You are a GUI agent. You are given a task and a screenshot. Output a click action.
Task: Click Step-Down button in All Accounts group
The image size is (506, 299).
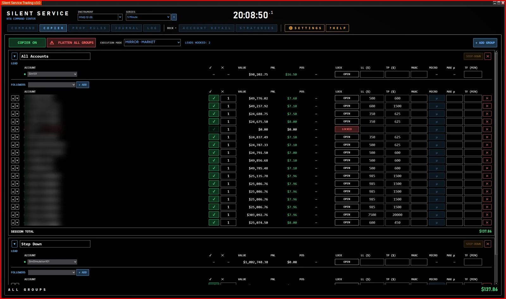point(473,56)
